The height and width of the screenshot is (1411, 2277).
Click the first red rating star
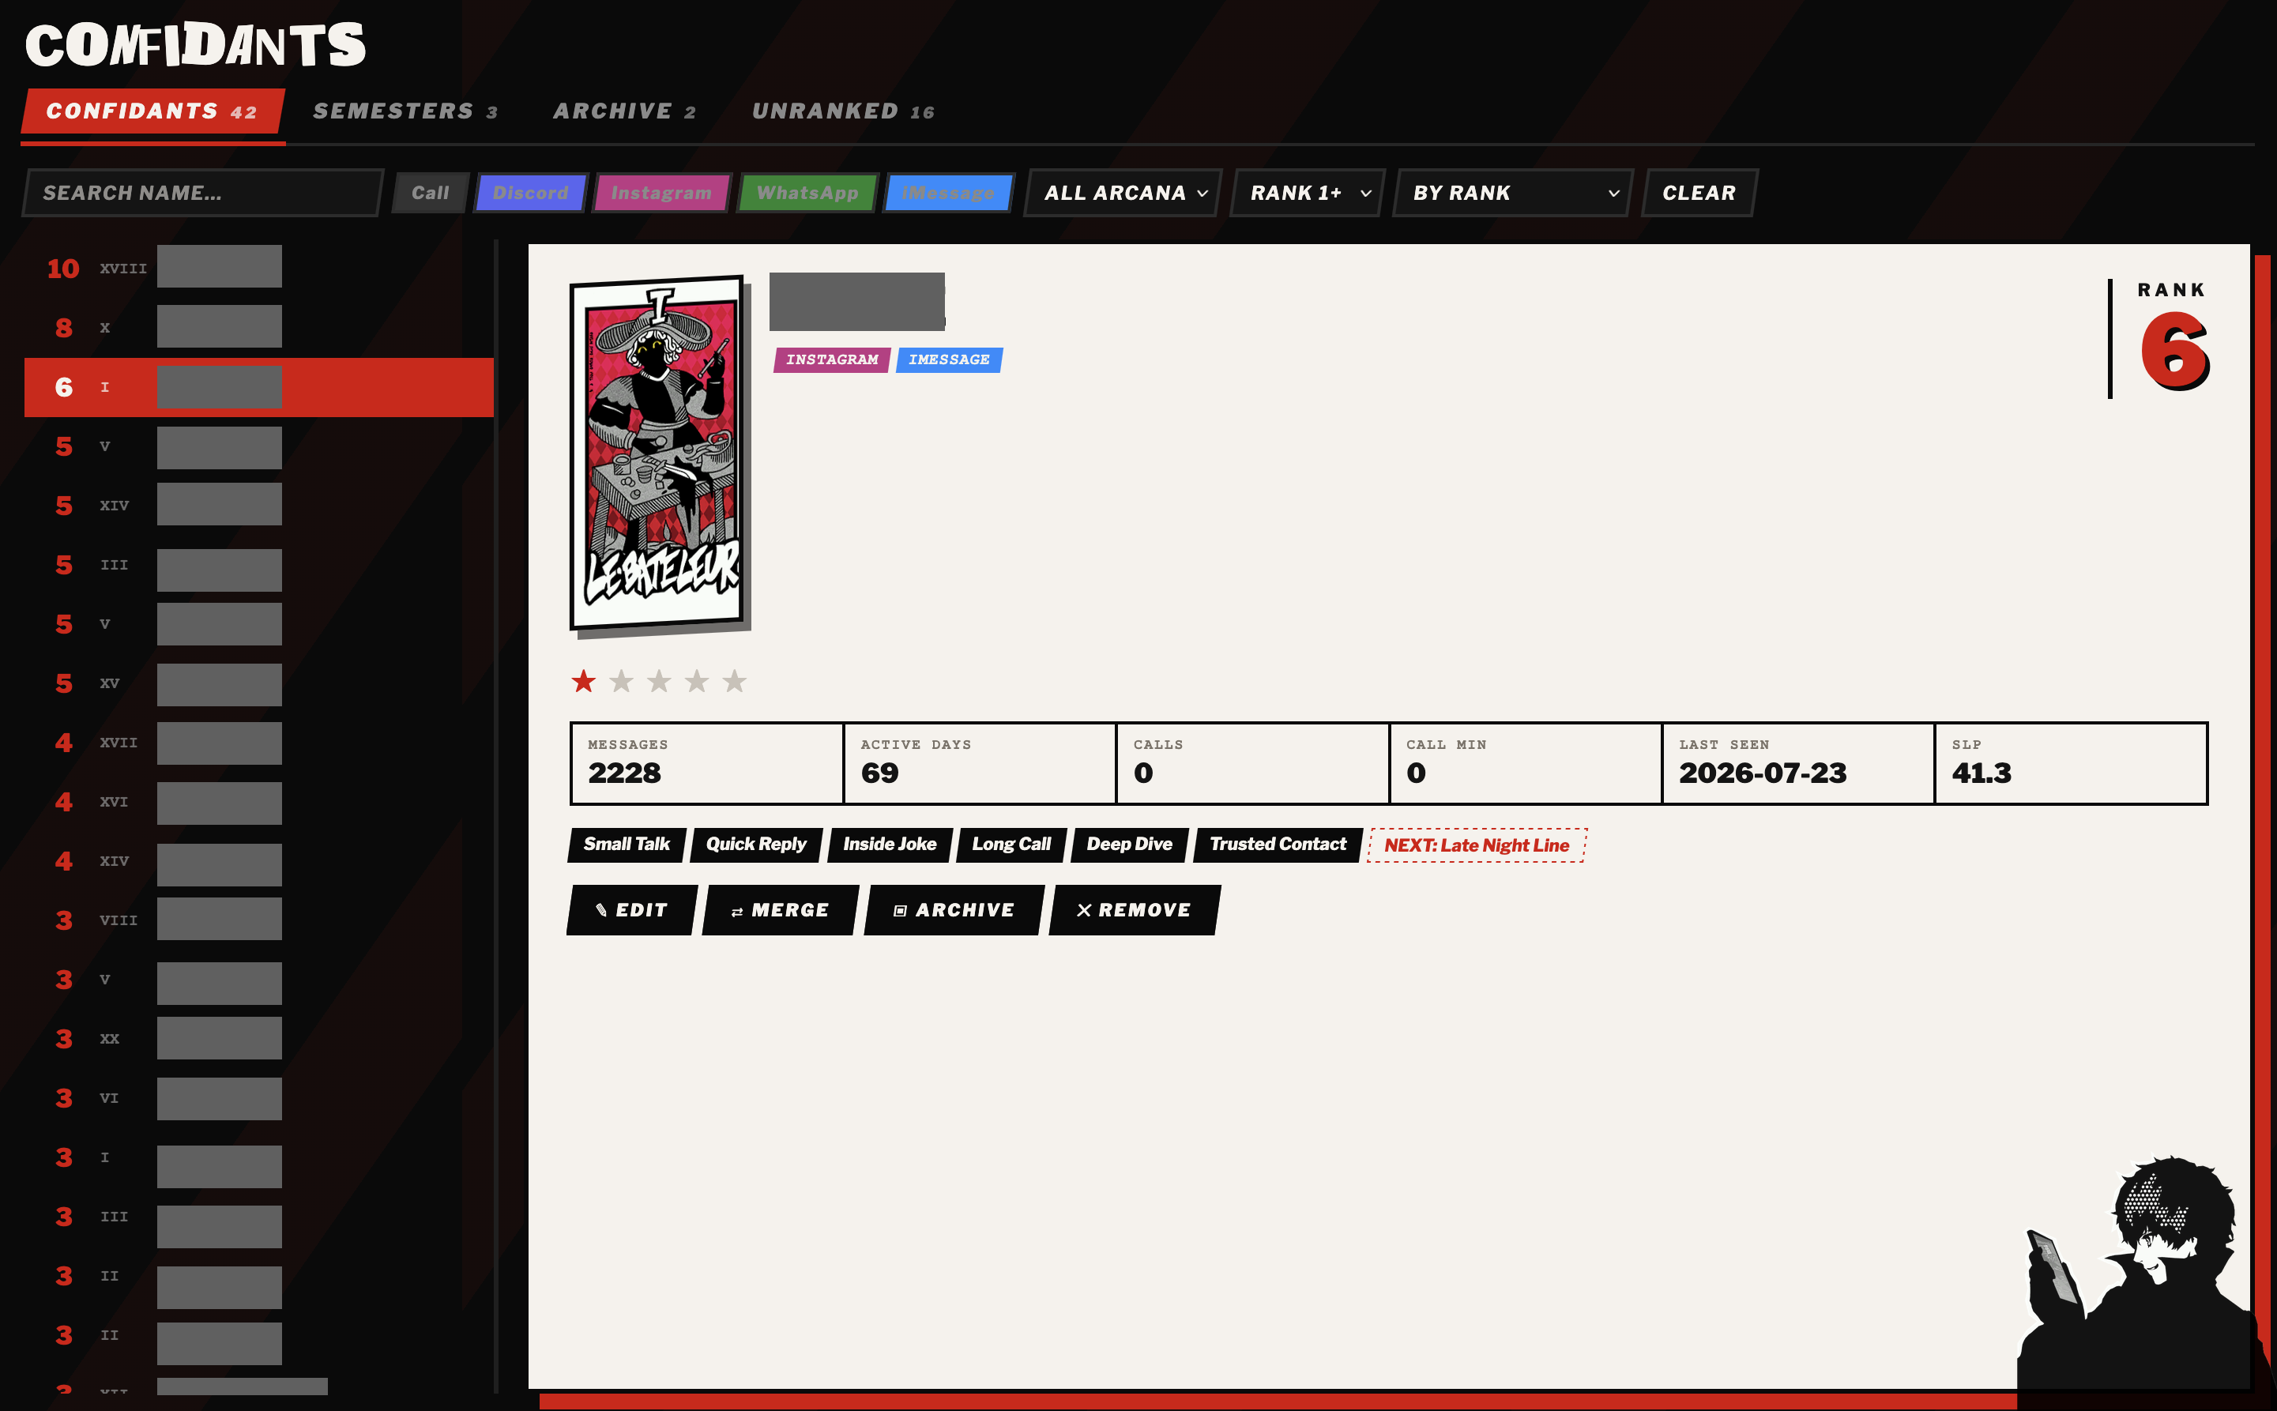[584, 681]
